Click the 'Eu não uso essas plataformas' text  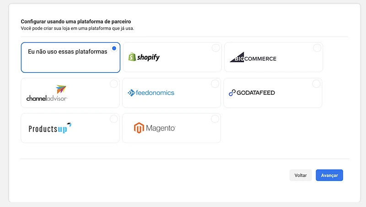[x=68, y=52]
